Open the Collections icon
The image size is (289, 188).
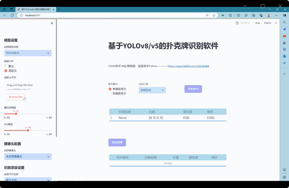(x=253, y=15)
